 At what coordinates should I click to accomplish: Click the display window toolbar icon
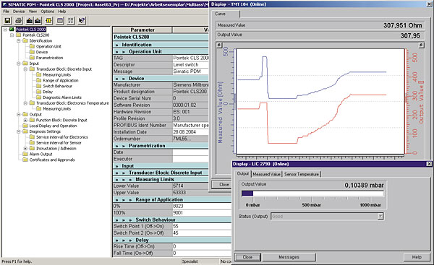[60, 20]
